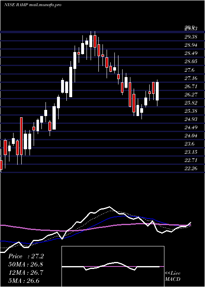The width and height of the screenshot is (205, 287).
Task: Click the 28.49 price axis label
Action: tap(191, 53)
